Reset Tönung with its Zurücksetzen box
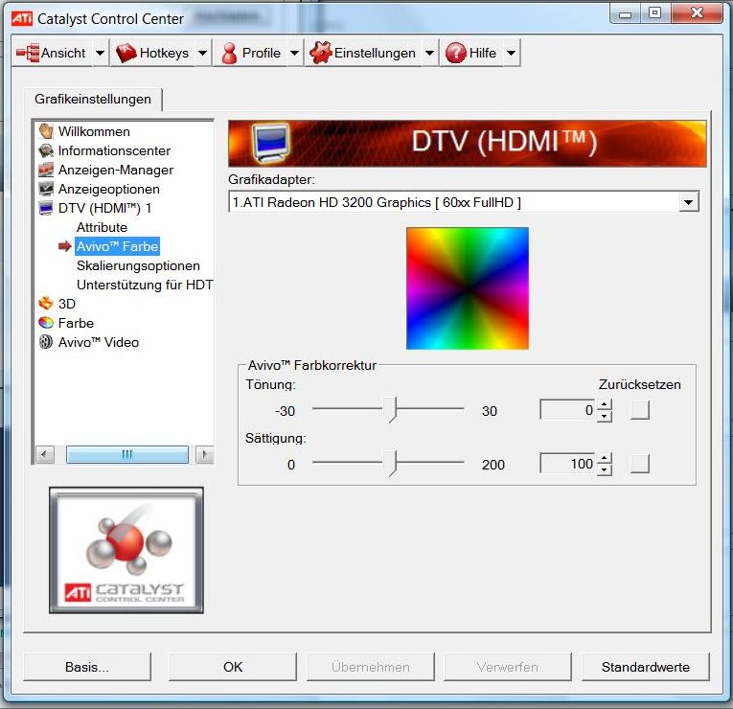The image size is (733, 709). 639,410
